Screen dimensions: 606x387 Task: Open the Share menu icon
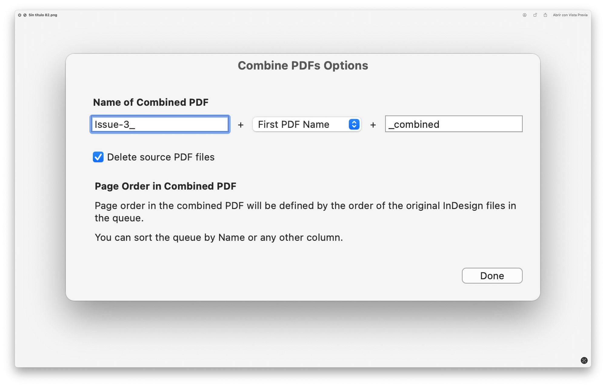[x=545, y=15]
